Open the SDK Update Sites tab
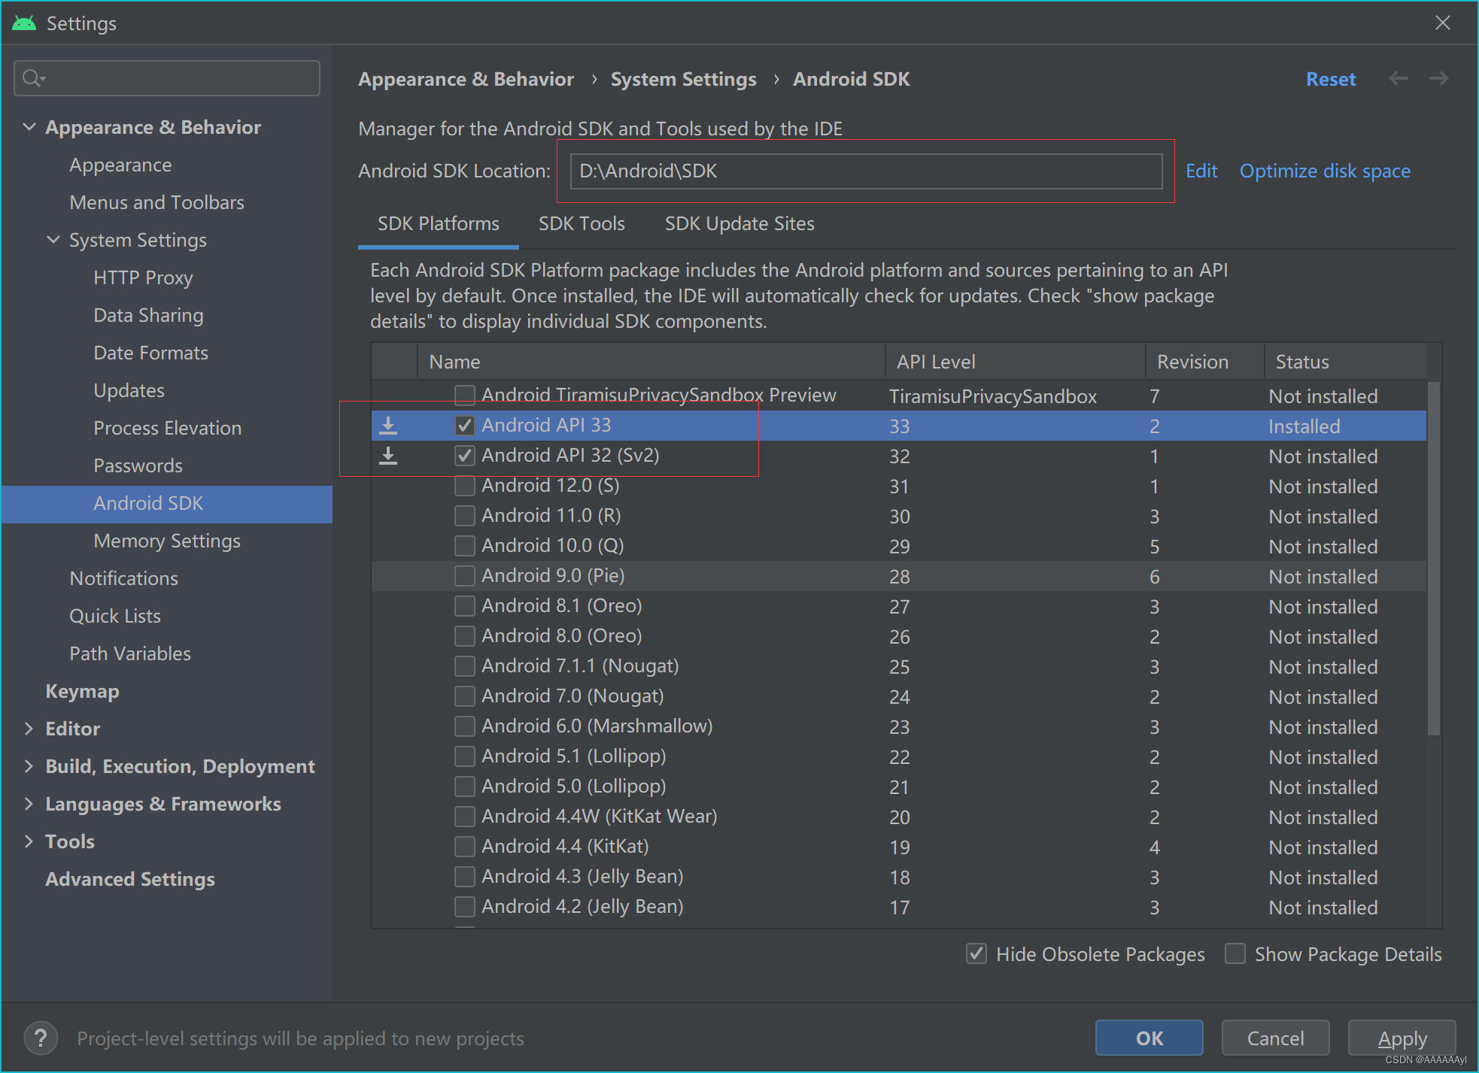The width and height of the screenshot is (1479, 1073). pos(739,224)
